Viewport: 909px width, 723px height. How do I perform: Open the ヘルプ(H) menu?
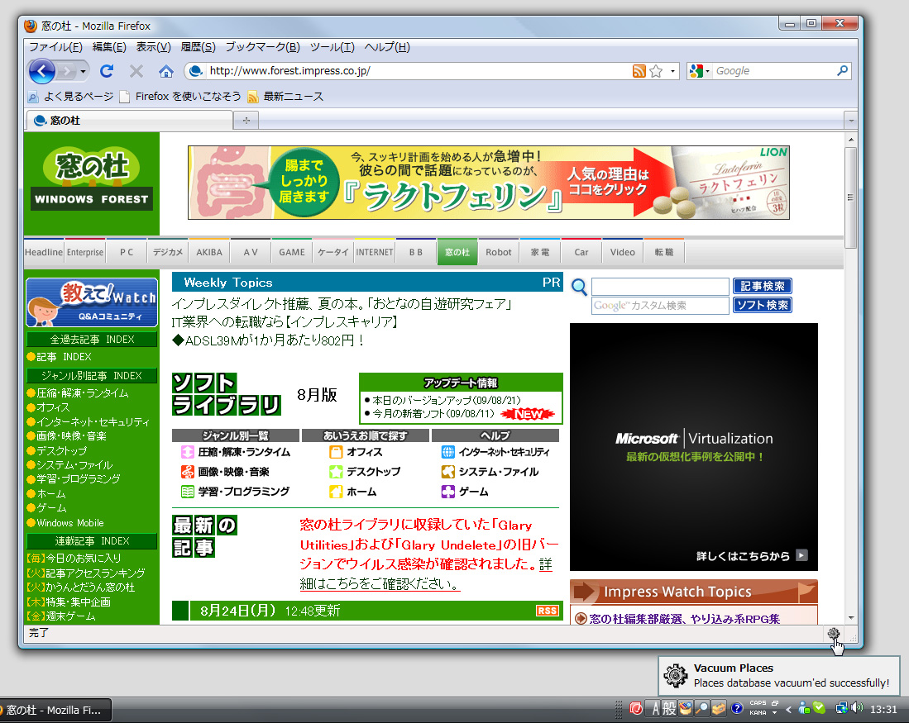[x=386, y=47]
